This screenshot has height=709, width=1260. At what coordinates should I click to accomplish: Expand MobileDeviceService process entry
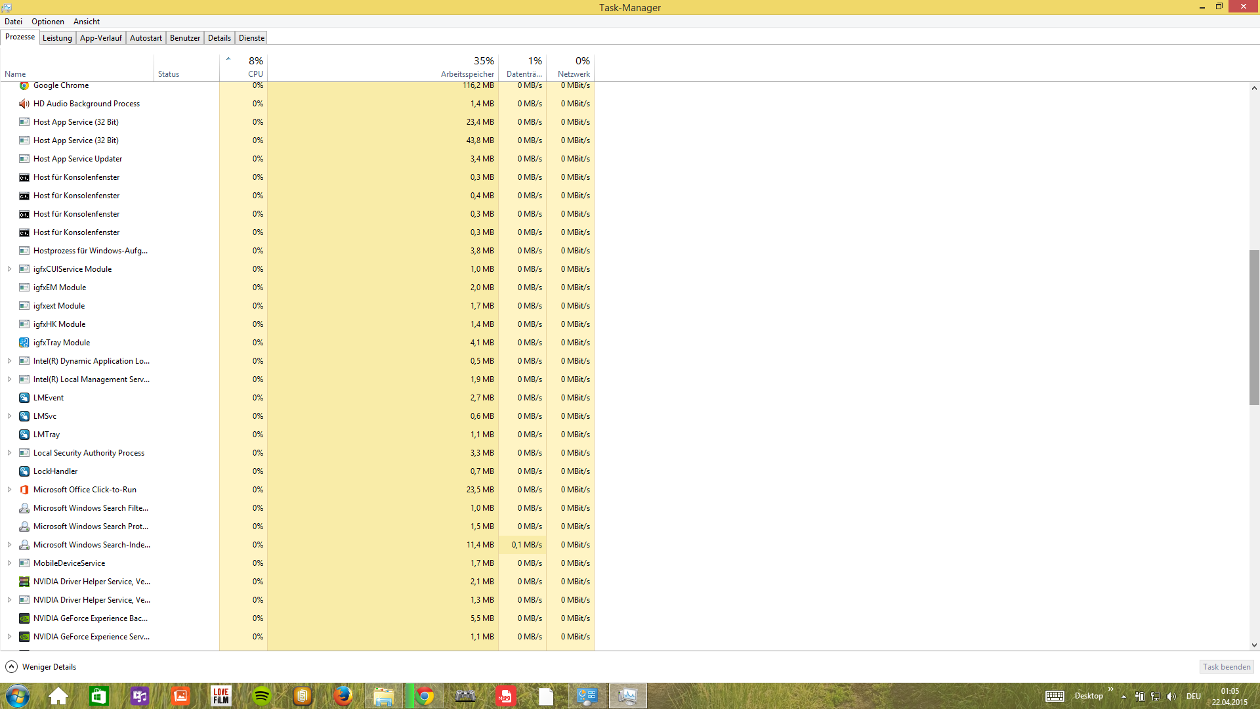click(9, 563)
